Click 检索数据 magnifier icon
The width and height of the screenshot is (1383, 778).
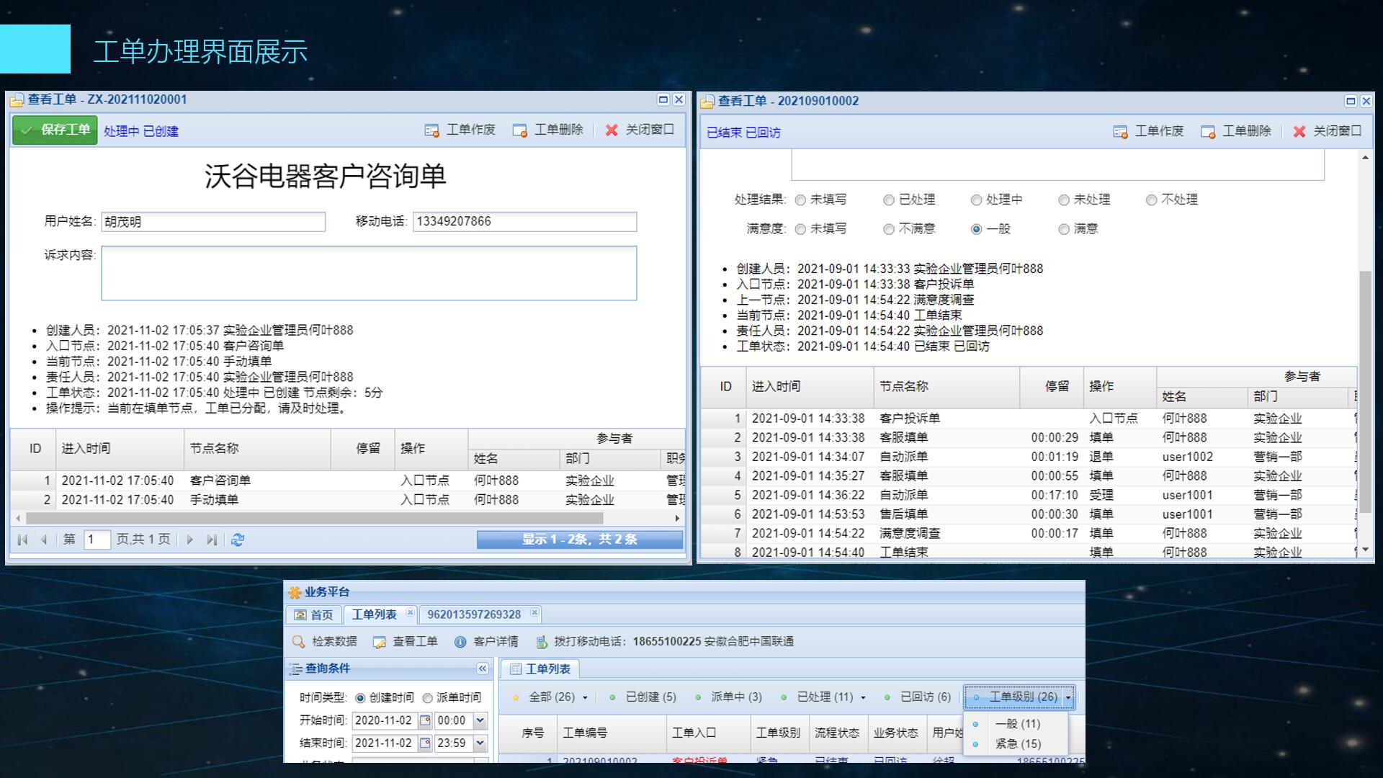[x=298, y=642]
